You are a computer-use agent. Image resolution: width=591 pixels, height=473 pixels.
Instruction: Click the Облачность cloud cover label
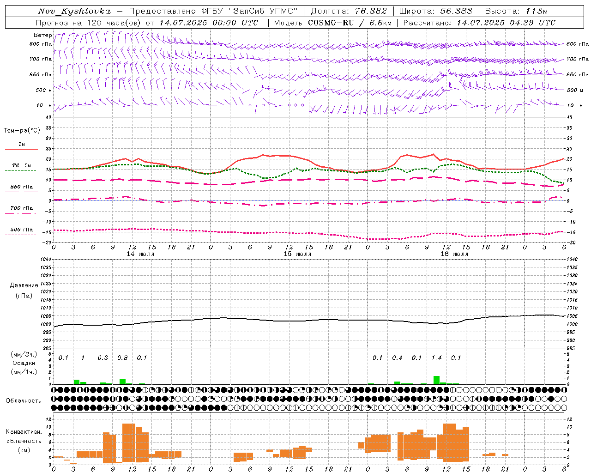[24, 401]
